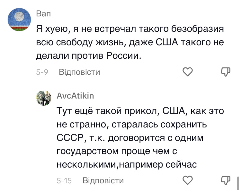Screen dimensions: 241x190
Task: Click the word СССР in the reply
Action: click(71, 137)
